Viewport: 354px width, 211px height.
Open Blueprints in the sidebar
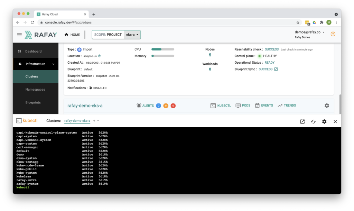coord(33,103)
